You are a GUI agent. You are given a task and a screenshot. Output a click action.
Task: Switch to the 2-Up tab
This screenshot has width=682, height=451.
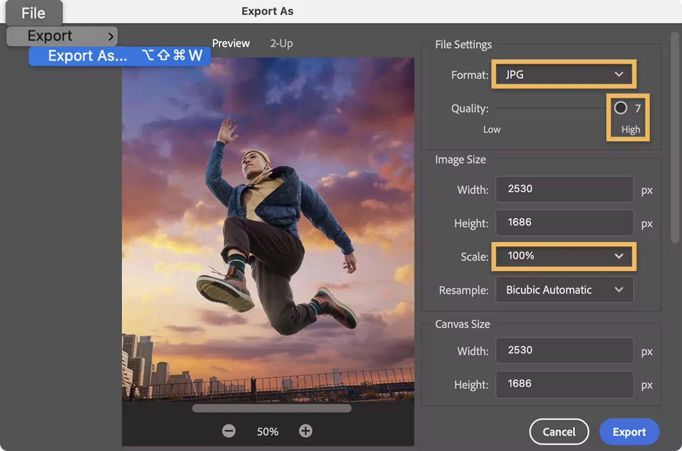281,43
